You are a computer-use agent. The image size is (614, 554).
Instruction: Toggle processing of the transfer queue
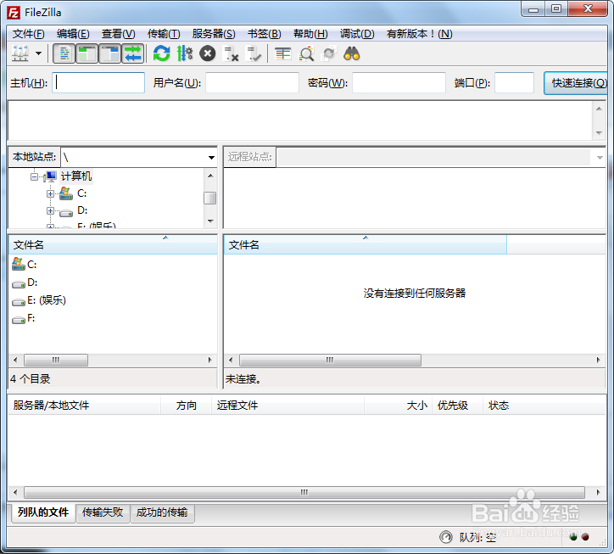pos(184,53)
